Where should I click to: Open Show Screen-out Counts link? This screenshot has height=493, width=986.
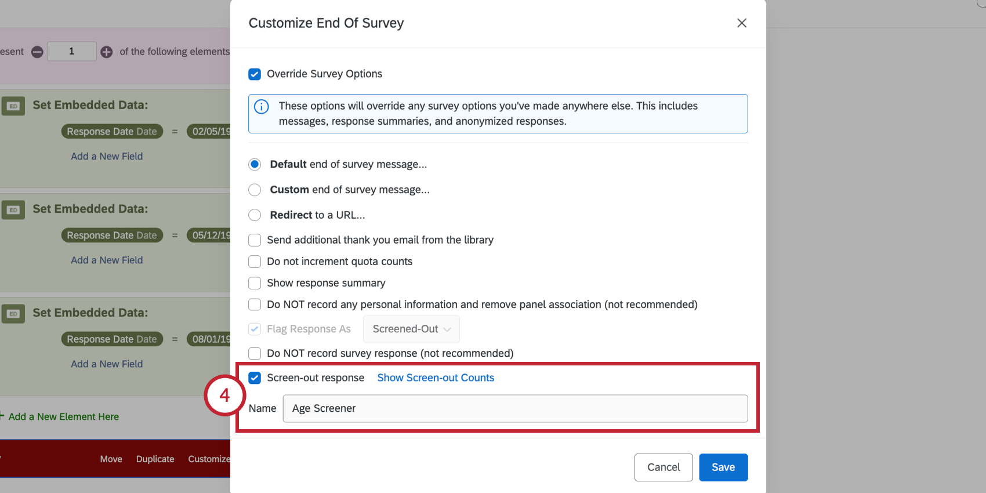[x=436, y=378]
